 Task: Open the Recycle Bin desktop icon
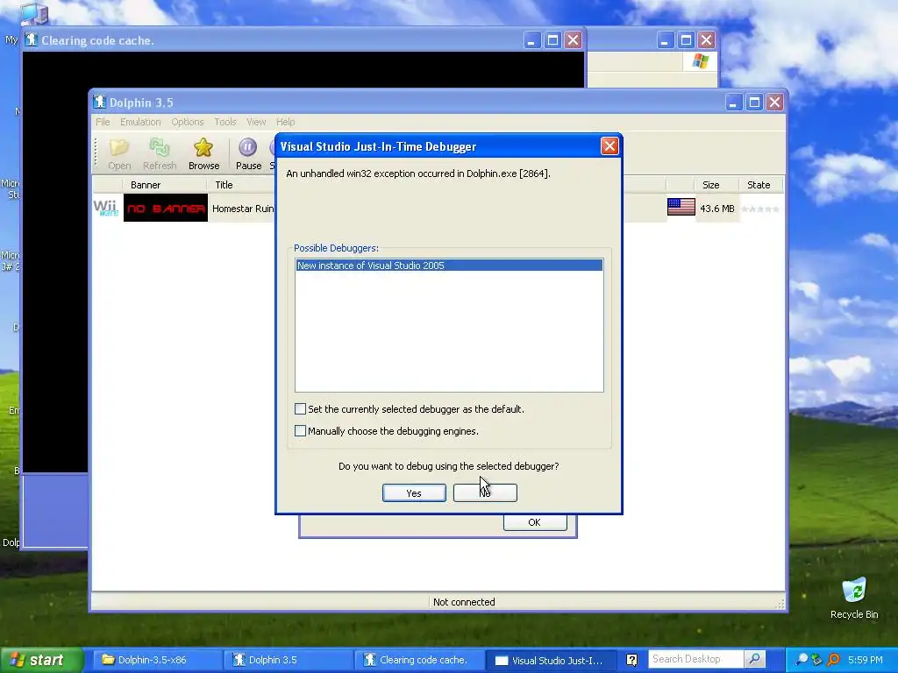[x=854, y=598]
